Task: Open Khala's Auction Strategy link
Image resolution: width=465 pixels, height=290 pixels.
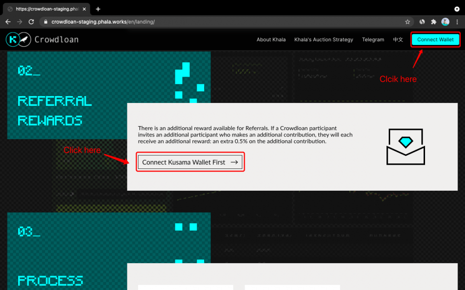Action: 324,39
